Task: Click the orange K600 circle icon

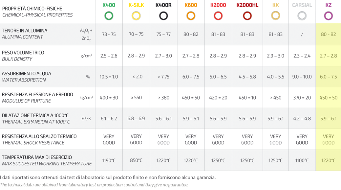Action: (x=191, y=16)
